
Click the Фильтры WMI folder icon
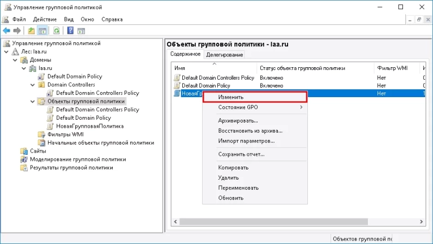[41, 134]
